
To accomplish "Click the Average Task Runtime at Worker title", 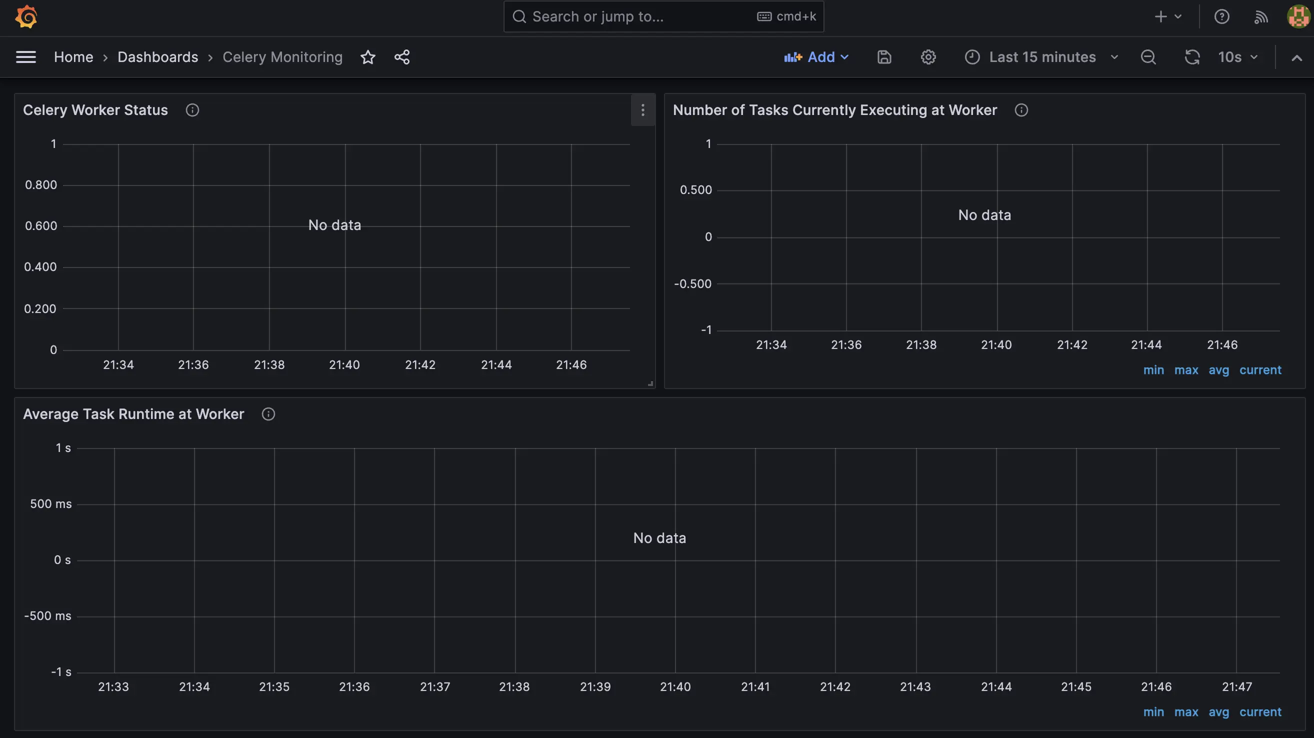I will click(x=133, y=414).
